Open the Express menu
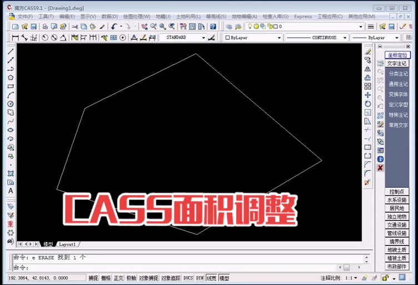This screenshot has width=418, height=285. click(x=303, y=17)
